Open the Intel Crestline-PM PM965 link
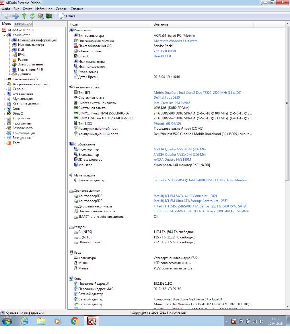The image size is (290, 334). pyautogui.click(x=172, y=103)
